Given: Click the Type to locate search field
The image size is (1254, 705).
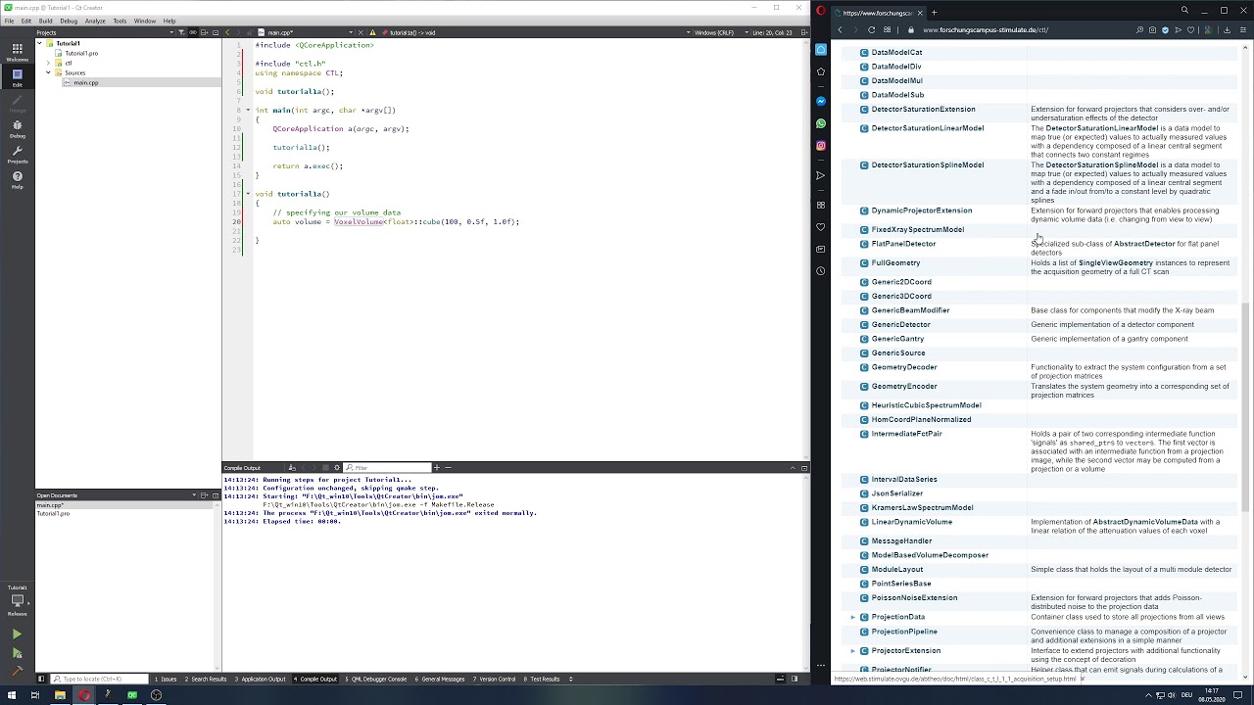Looking at the screenshot, I should [98, 679].
